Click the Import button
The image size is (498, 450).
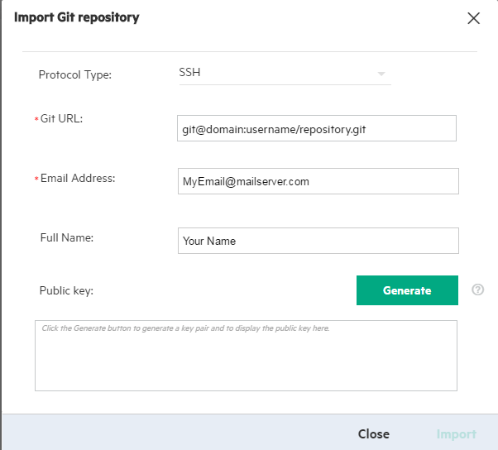[x=456, y=434]
